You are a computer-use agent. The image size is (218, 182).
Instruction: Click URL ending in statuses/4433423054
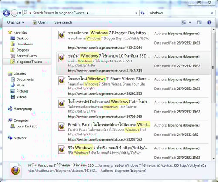105,48
